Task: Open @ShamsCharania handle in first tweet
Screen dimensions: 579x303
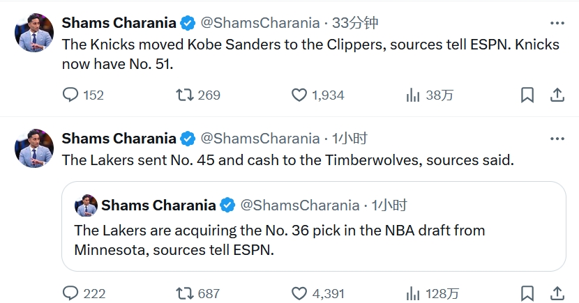Action: pyautogui.click(x=260, y=23)
